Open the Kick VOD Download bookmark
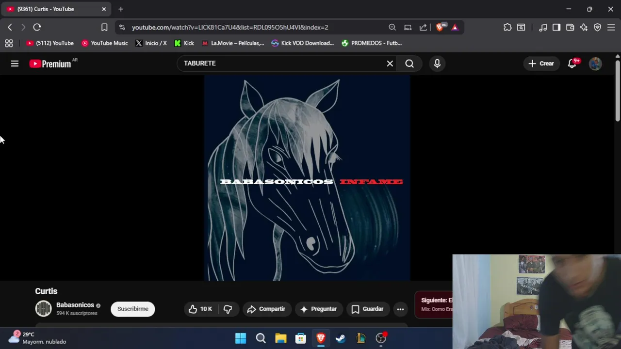The image size is (621, 349). click(303, 43)
